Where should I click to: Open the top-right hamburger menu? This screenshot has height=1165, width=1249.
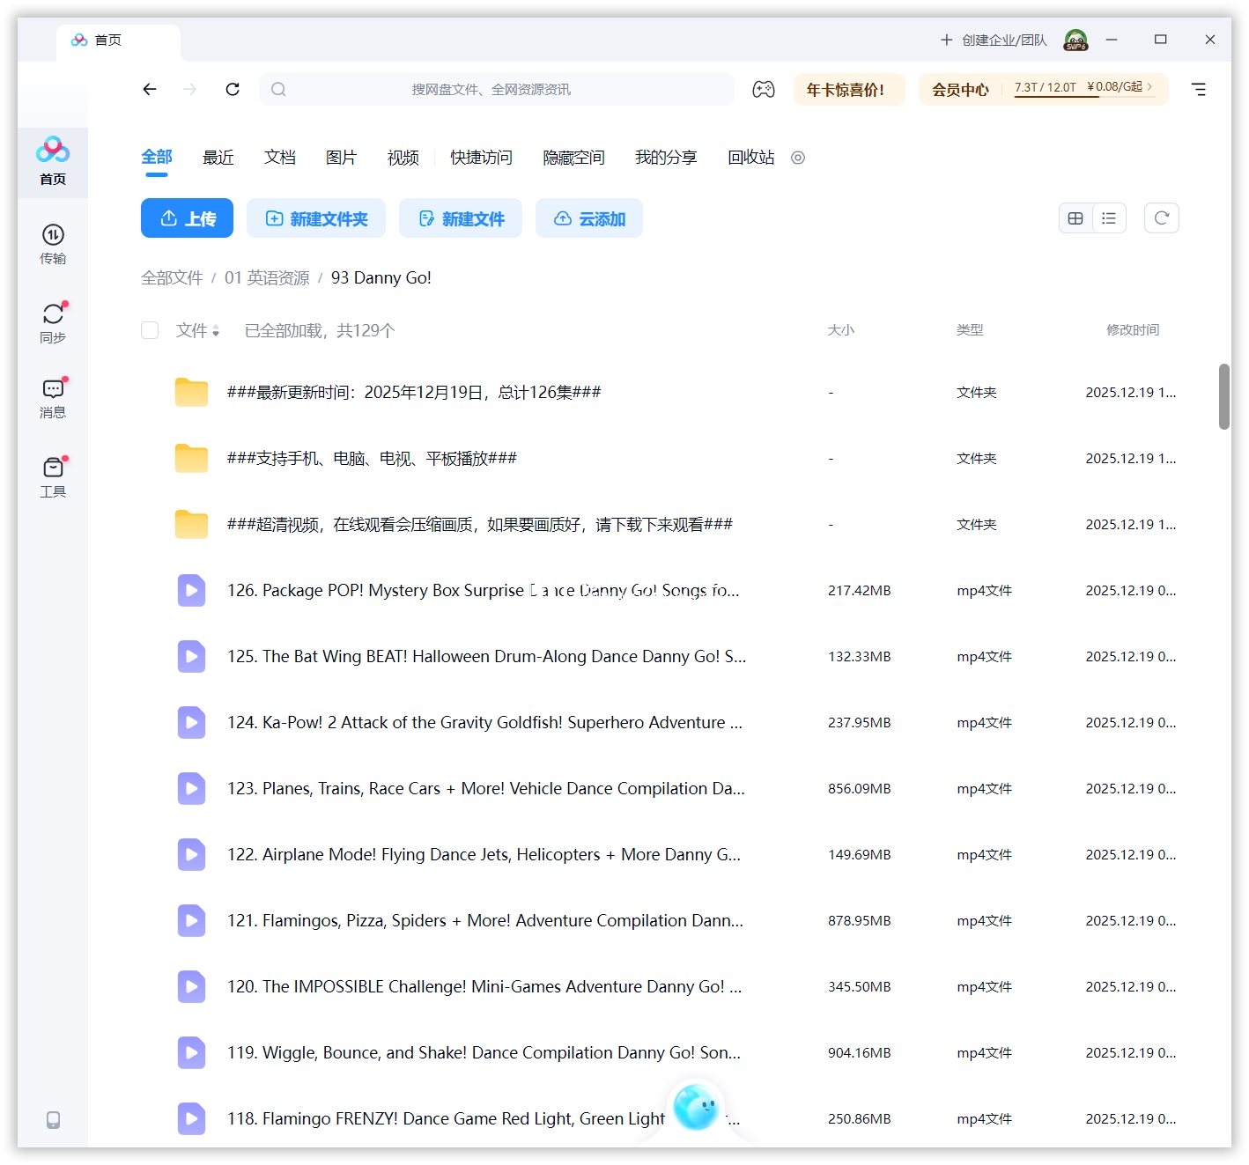pos(1198,89)
